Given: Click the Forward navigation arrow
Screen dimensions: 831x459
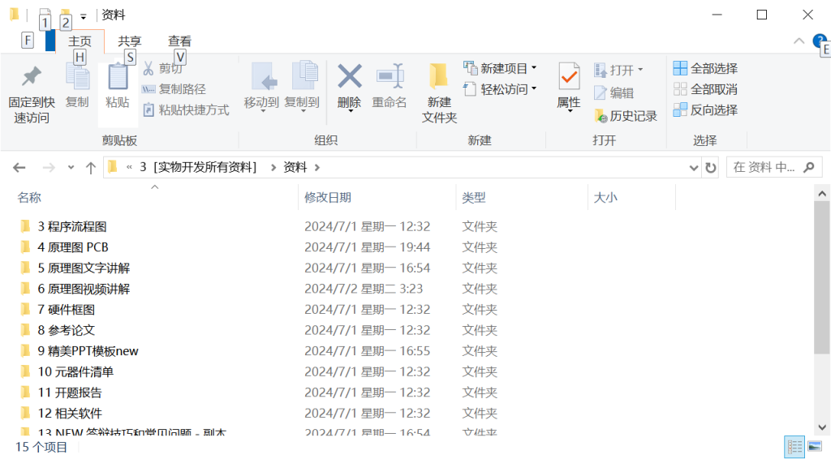Looking at the screenshot, I should tap(49, 168).
